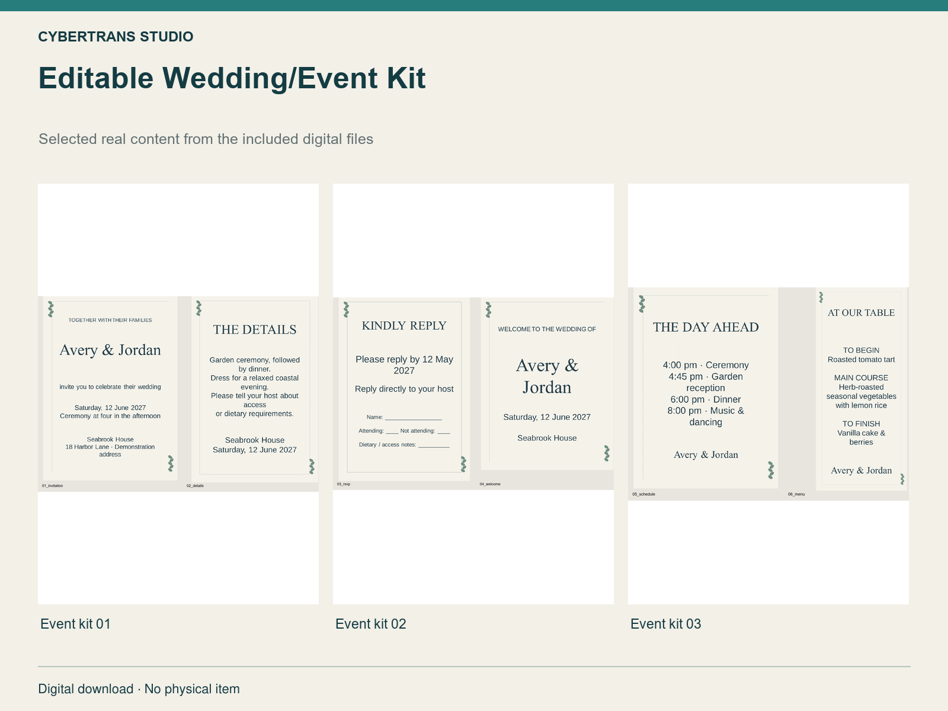
Task: Click 'KINDLY REPLY' heading text
Action: 404,326
